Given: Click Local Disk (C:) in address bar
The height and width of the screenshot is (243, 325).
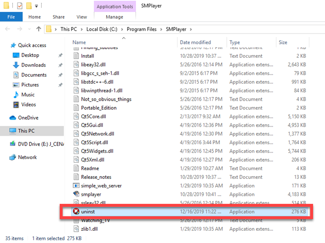Looking at the screenshot, I should tap(102, 29).
